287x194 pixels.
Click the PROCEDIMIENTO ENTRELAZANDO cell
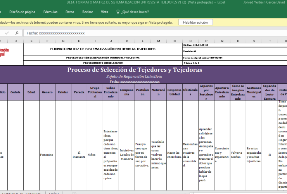click(103, 63)
